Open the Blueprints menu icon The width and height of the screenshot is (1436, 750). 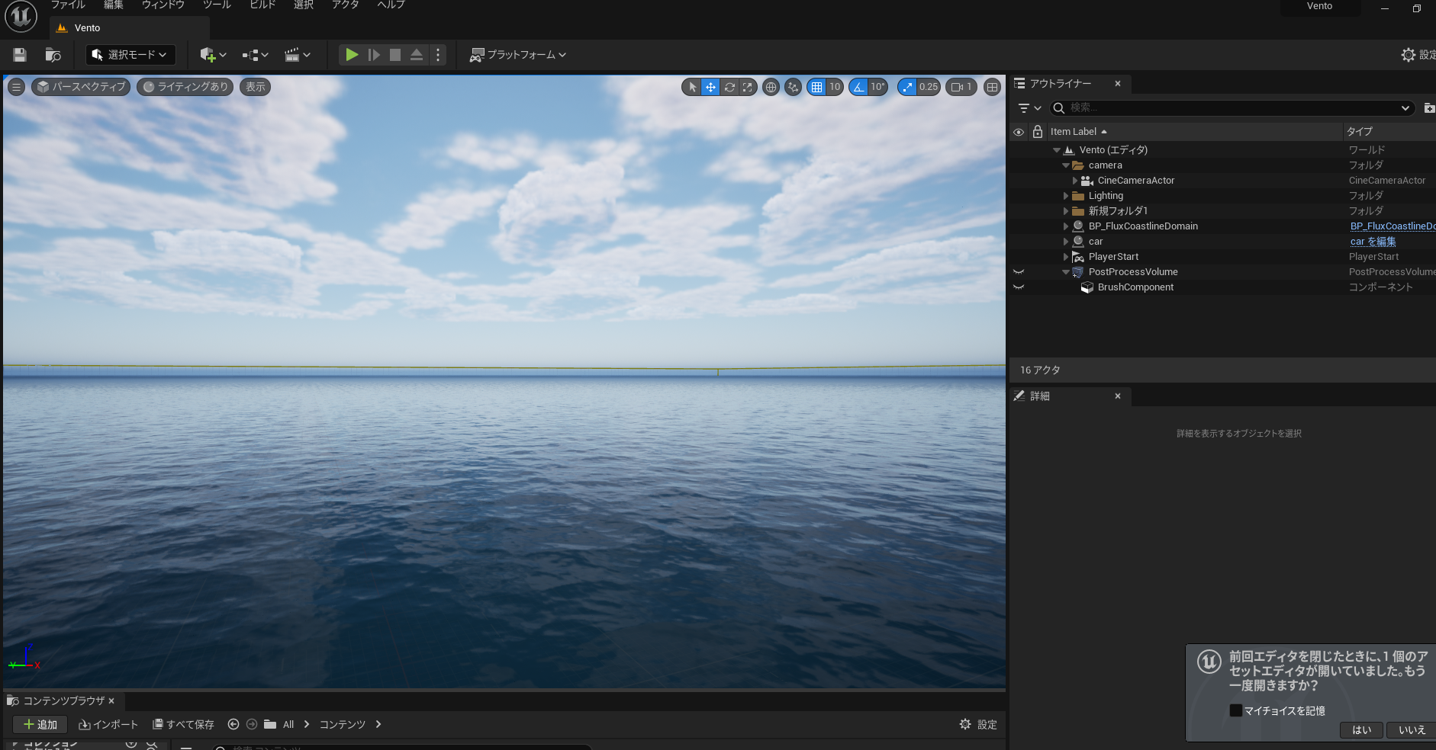tap(255, 55)
